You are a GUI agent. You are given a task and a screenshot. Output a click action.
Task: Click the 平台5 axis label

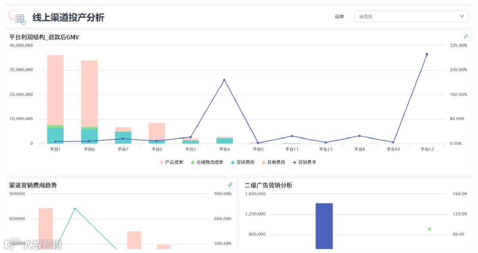258,149
